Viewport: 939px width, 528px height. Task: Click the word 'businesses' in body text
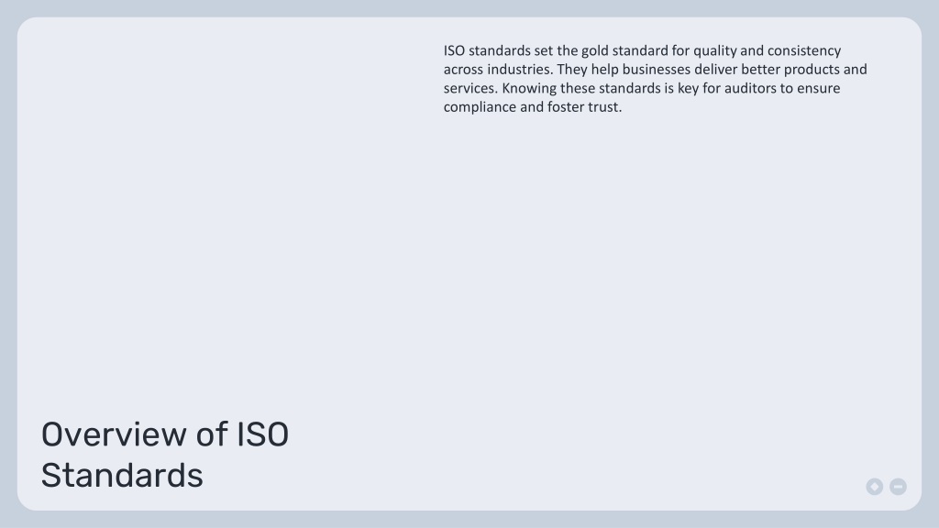[x=657, y=70]
